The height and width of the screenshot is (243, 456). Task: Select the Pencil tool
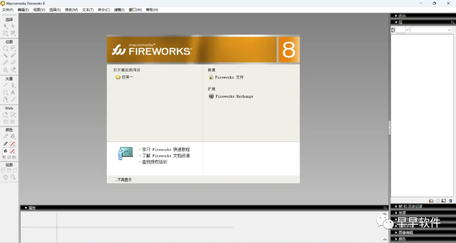pyautogui.click(x=5, y=62)
